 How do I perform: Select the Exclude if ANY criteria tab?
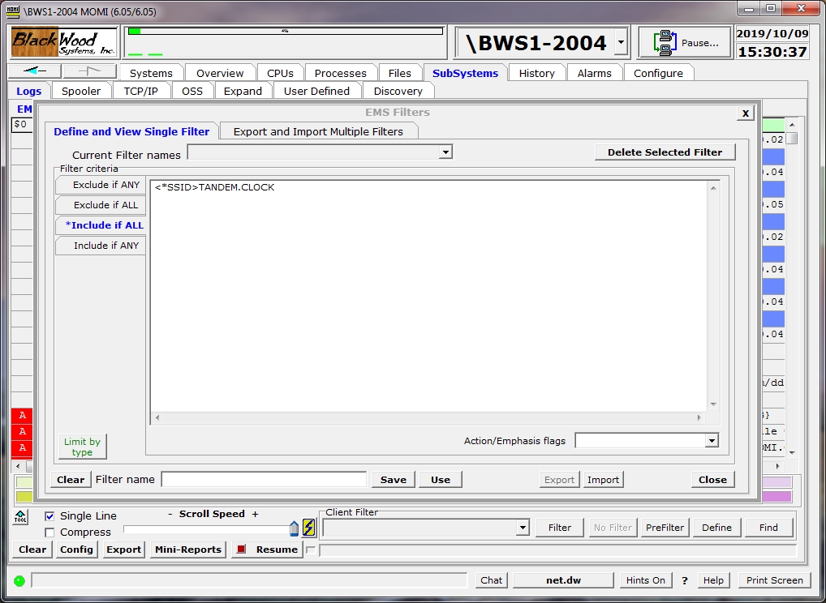102,185
